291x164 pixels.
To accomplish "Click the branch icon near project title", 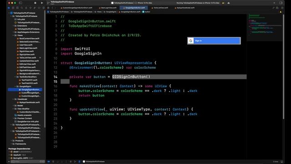I will tap(48, 3).
